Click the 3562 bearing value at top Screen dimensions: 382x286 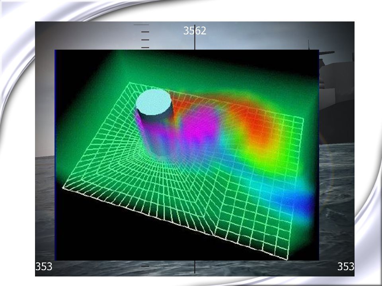[195, 31]
